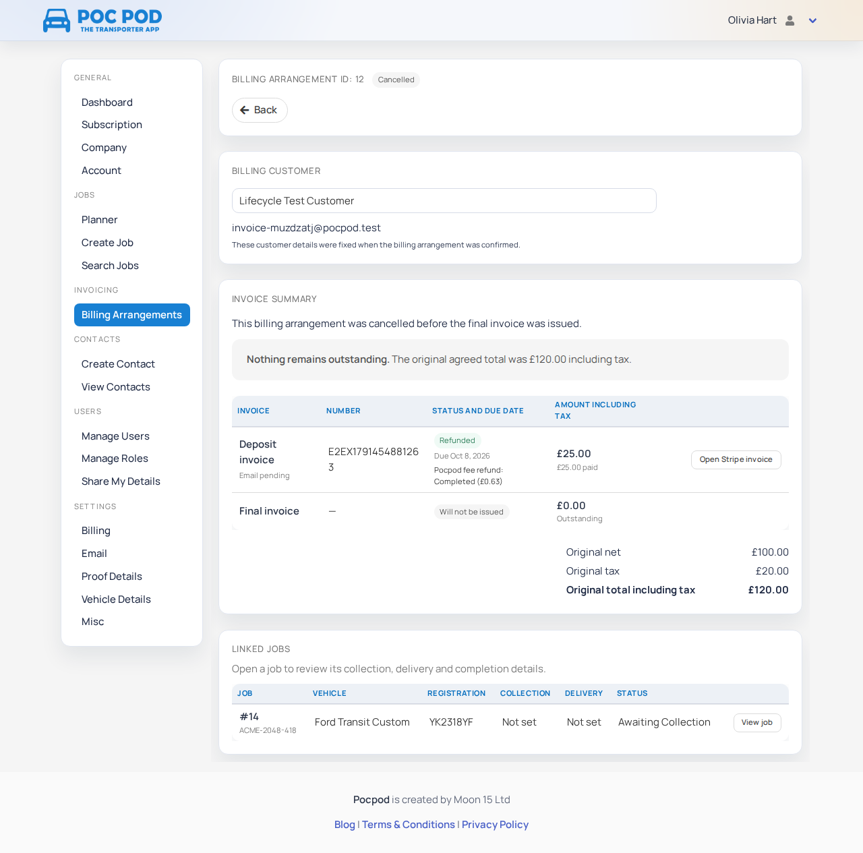Image resolution: width=863 pixels, height=853 pixels.
Task: View job #14 details
Action: pyautogui.click(x=757, y=723)
